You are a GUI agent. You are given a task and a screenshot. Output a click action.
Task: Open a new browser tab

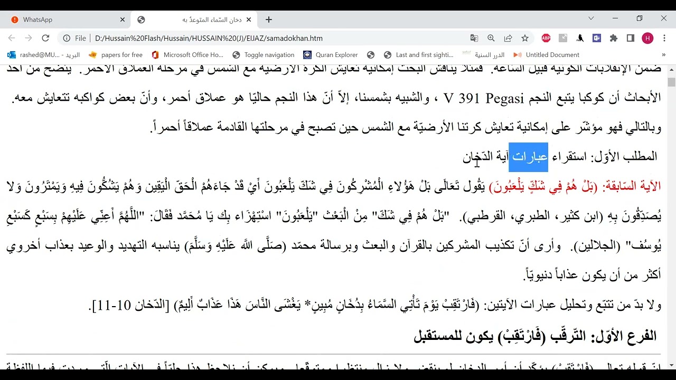click(269, 20)
